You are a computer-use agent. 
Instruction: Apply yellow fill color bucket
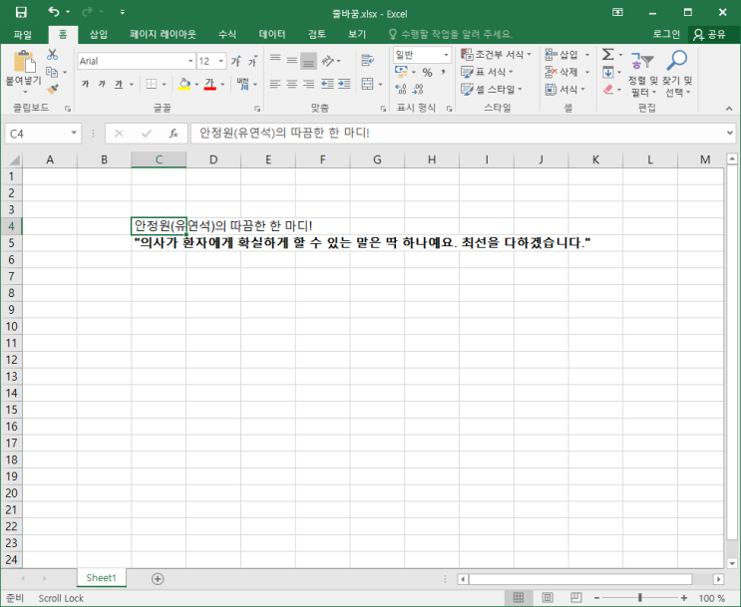click(185, 84)
